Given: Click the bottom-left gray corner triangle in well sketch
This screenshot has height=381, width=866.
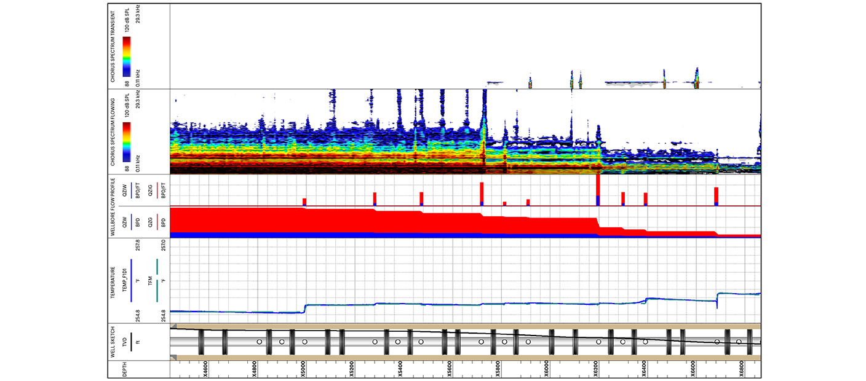Looking at the screenshot, I should [x=173, y=357].
